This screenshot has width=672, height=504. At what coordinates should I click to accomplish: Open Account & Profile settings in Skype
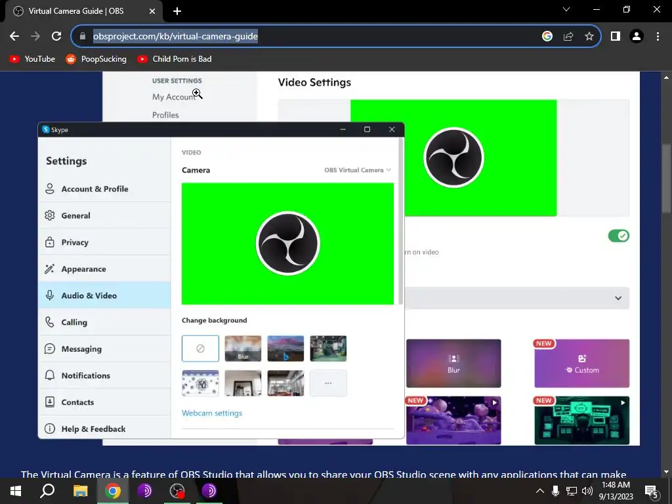pos(104,189)
